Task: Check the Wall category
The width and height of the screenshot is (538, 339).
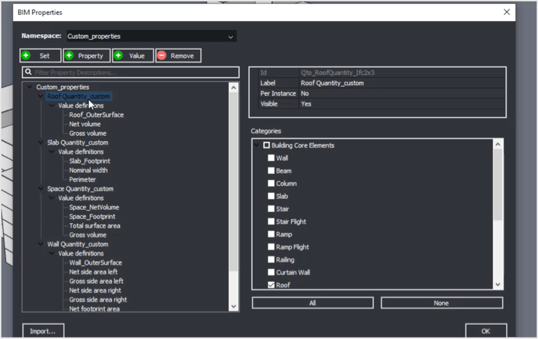Action: pos(271,158)
